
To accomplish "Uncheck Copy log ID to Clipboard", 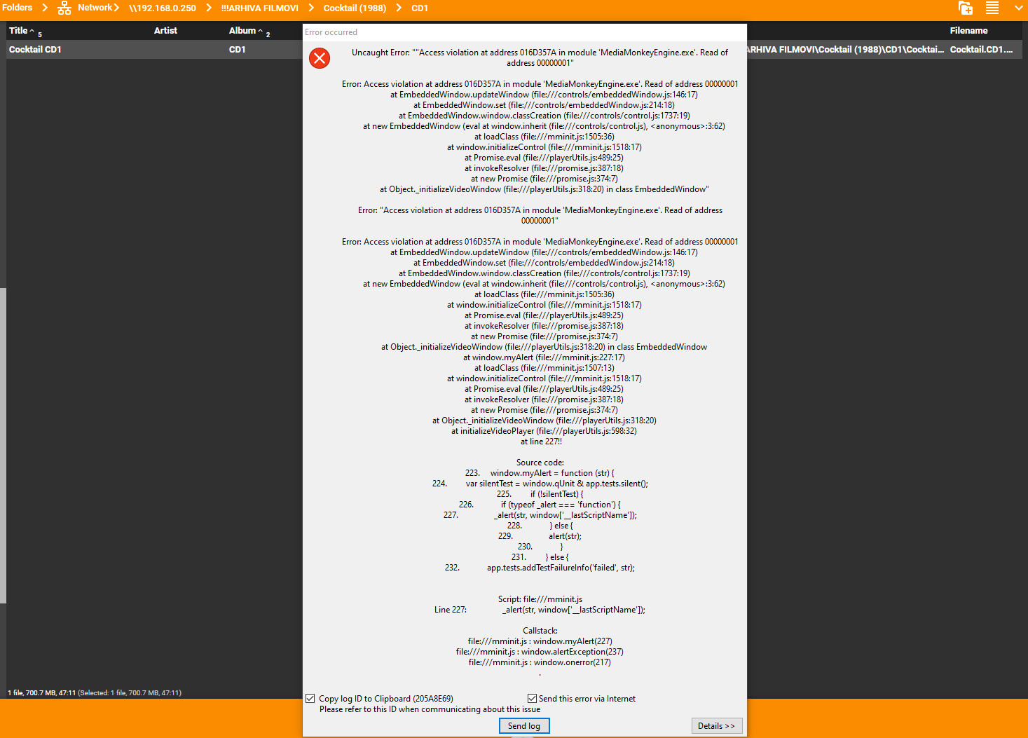I will [x=310, y=698].
